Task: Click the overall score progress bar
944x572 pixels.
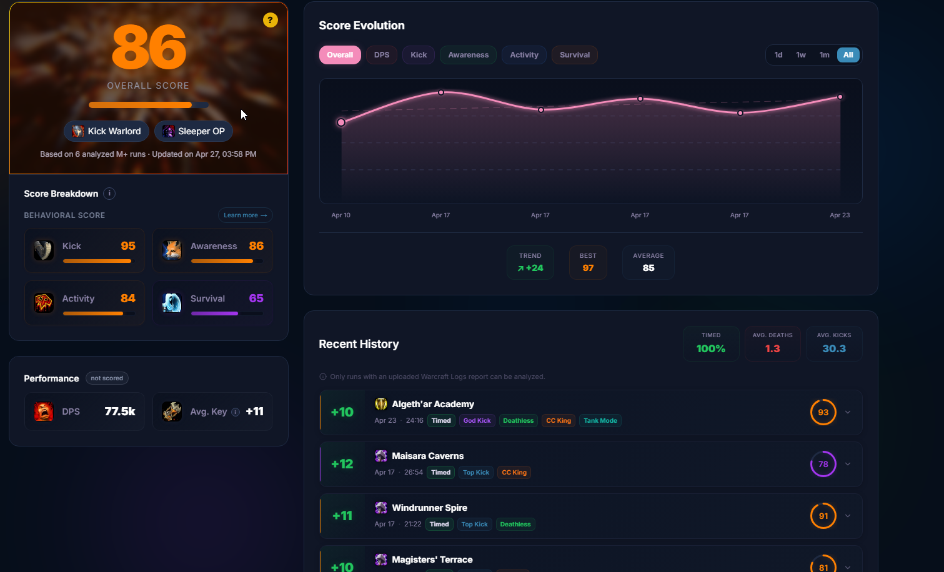Action: [x=149, y=105]
